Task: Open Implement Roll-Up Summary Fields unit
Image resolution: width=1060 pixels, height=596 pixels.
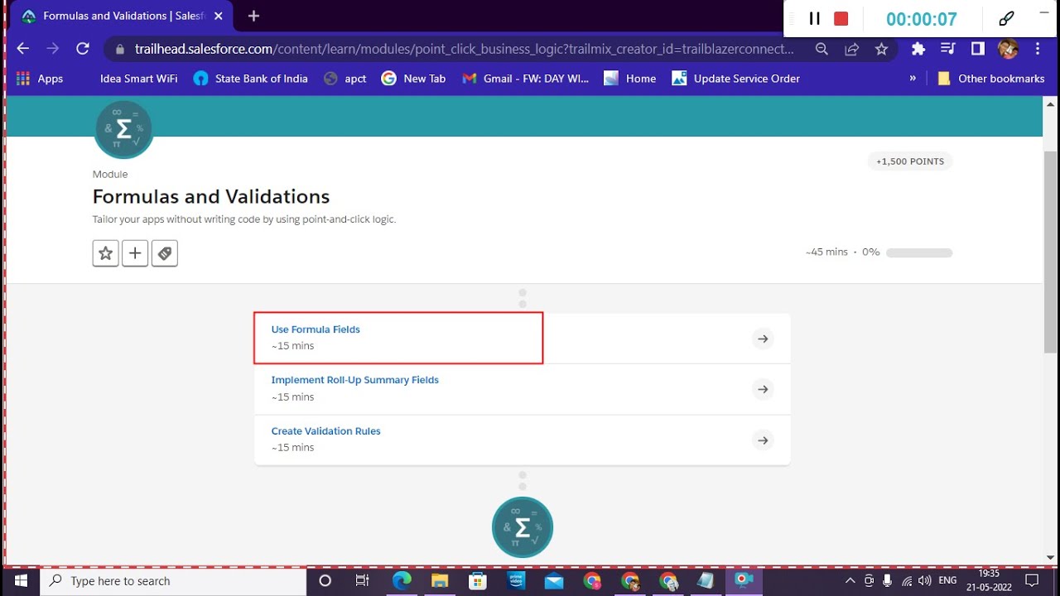Action: (355, 380)
